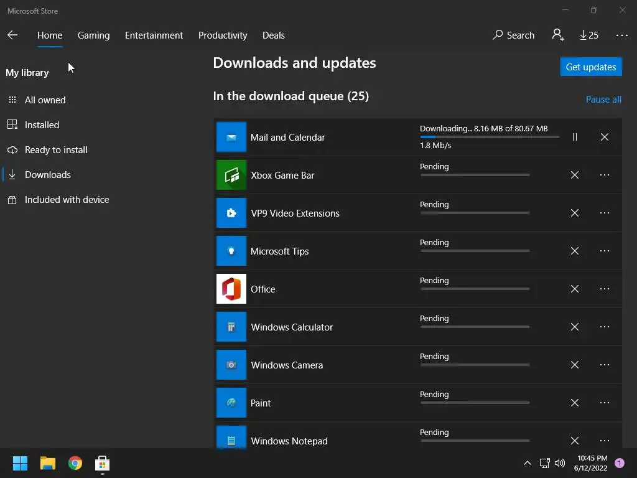Cancel the Xbox Game Bar download
Viewport: 637px width, 478px height.
coord(574,175)
